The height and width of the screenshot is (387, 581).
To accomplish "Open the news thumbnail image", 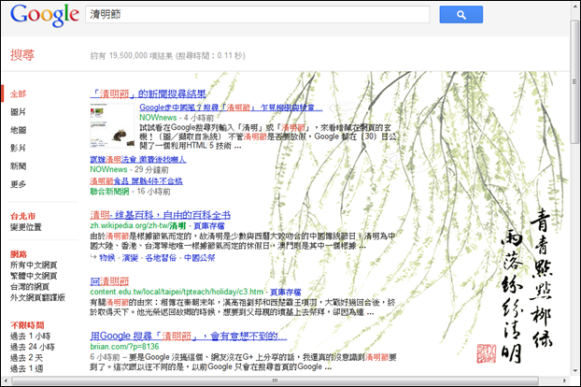I will click(112, 125).
